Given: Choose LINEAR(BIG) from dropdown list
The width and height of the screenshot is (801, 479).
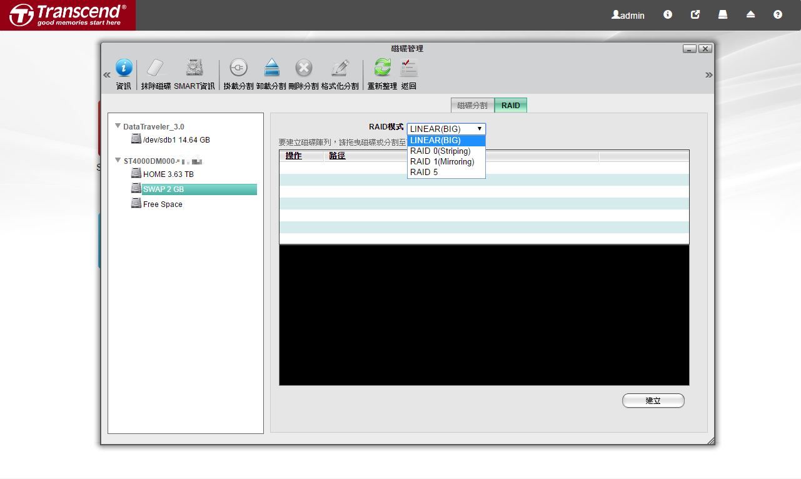Looking at the screenshot, I should pyautogui.click(x=446, y=140).
